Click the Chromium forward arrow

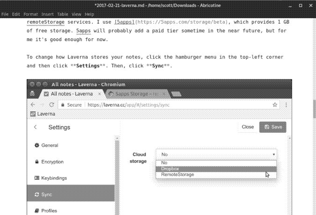coord(42,105)
